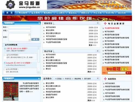135x102 pixels.
Task: Open the last 热点导读 article dated 2008-12-6
Action: coord(48,69)
